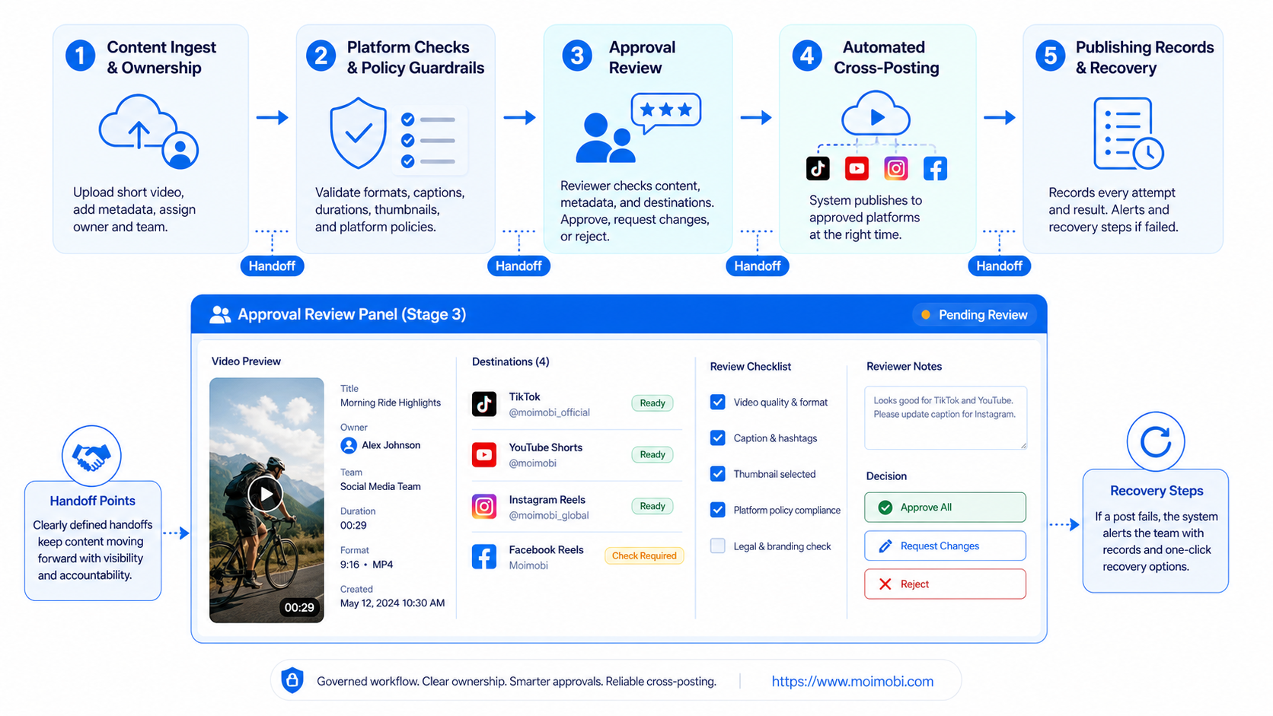The image size is (1273, 716).
Task: Click the Handoff label between stages 4 and 5
Action: (1000, 266)
